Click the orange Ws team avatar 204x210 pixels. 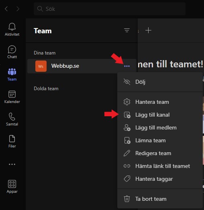point(41,66)
